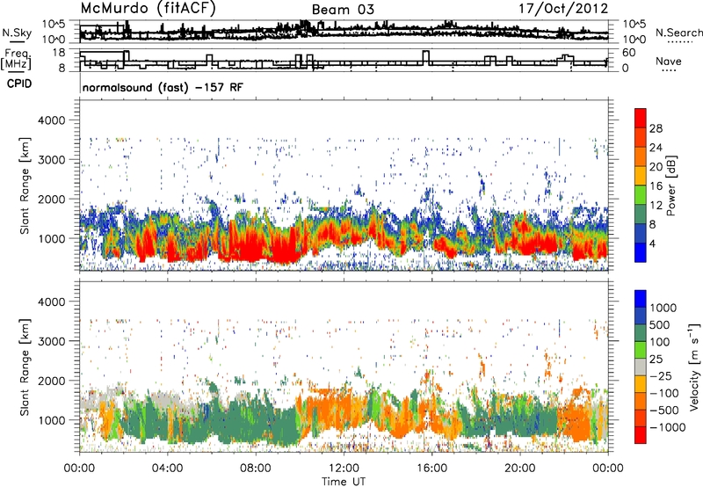
Task: Click the 'Velocity [m s-1]' color bar label
Action: pos(694,367)
